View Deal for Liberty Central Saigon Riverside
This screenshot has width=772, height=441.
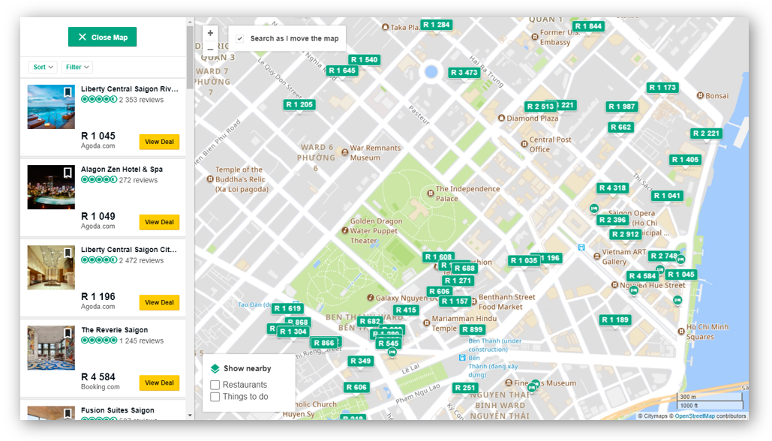(159, 142)
